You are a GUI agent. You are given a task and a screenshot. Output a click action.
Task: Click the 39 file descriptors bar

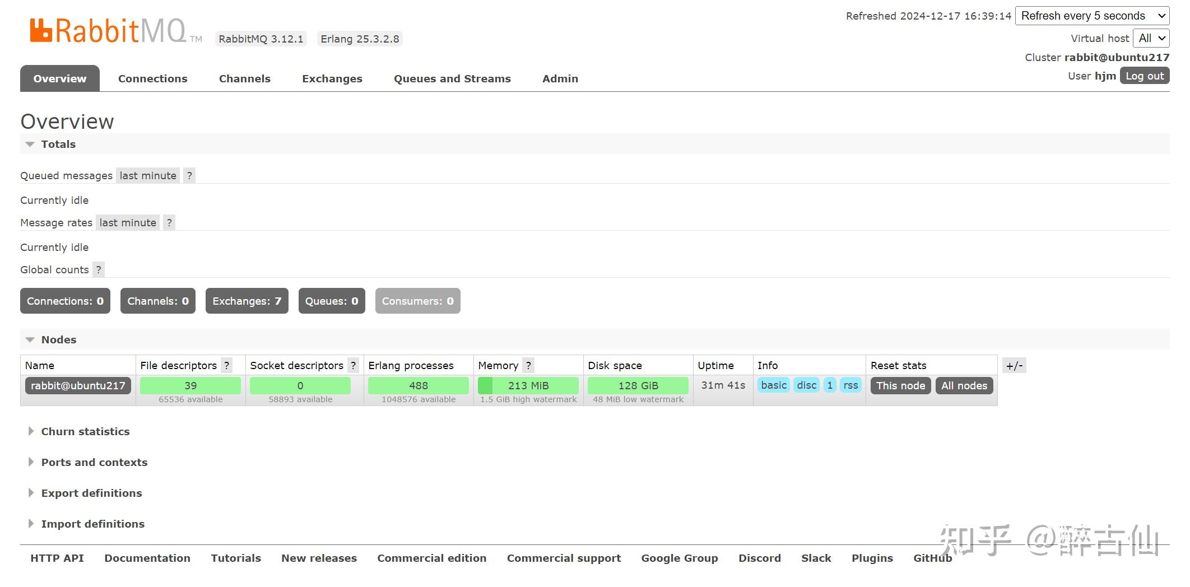coord(190,385)
